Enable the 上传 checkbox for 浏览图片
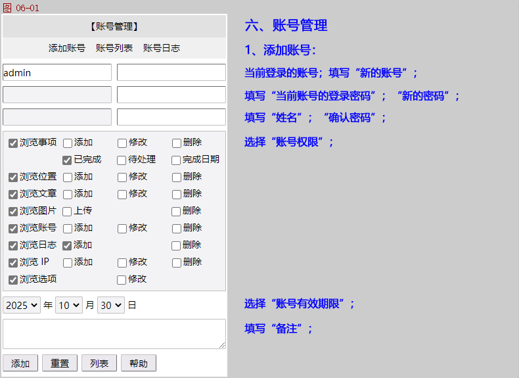The image size is (519, 378). [67, 211]
